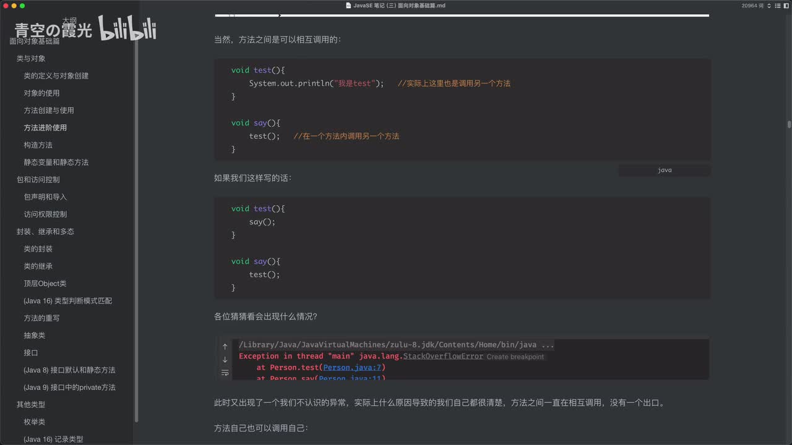Click paragraph starting 此时又出现了一个我们不认识的异常
792x445 pixels.
click(x=440, y=402)
